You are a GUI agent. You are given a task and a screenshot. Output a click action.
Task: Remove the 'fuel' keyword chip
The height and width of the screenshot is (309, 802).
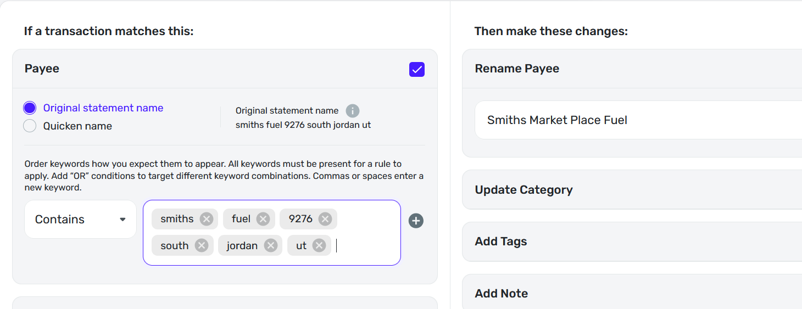[263, 219]
